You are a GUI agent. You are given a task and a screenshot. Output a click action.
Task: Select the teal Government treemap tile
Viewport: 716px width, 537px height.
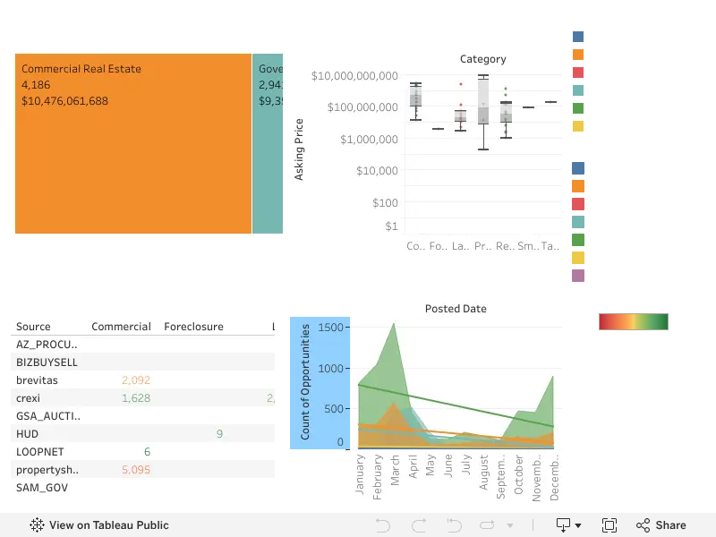[x=268, y=143]
